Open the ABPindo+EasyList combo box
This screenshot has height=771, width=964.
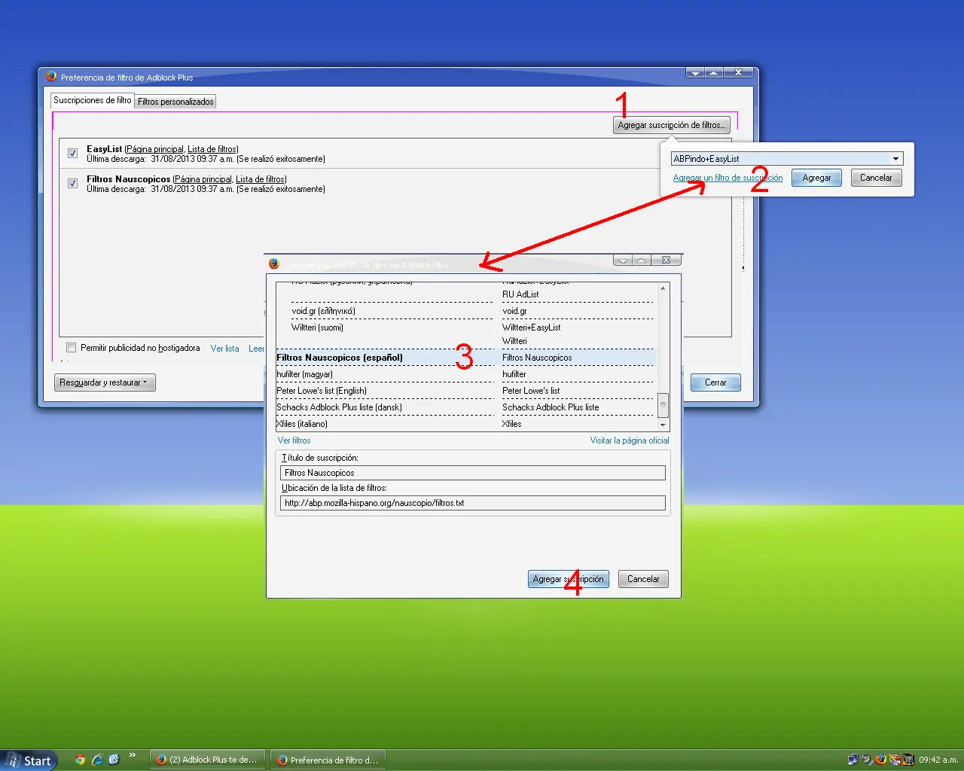click(787, 159)
